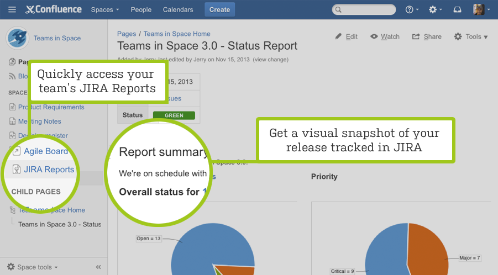Image resolution: width=498 pixels, height=275 pixels.
Task: Click the Space tools gear icon
Action: 11,267
